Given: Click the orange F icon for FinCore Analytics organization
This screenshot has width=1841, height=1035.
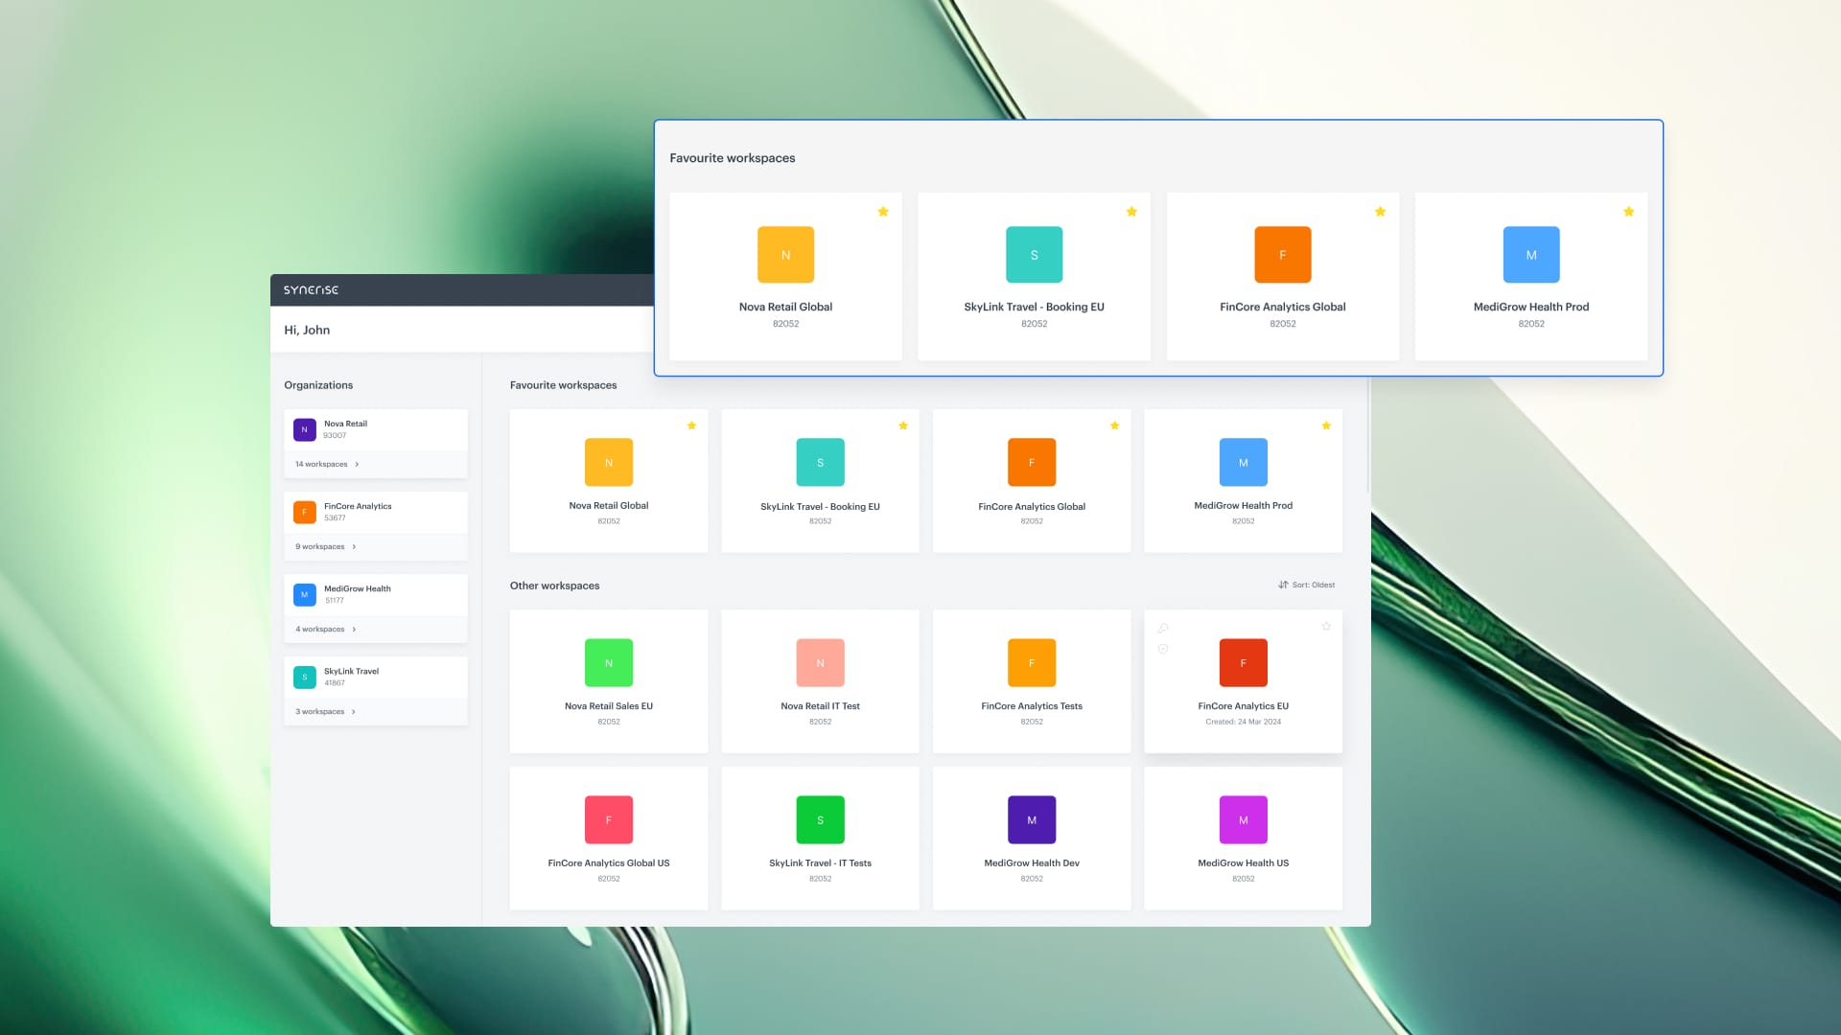Looking at the screenshot, I should pyautogui.click(x=305, y=512).
